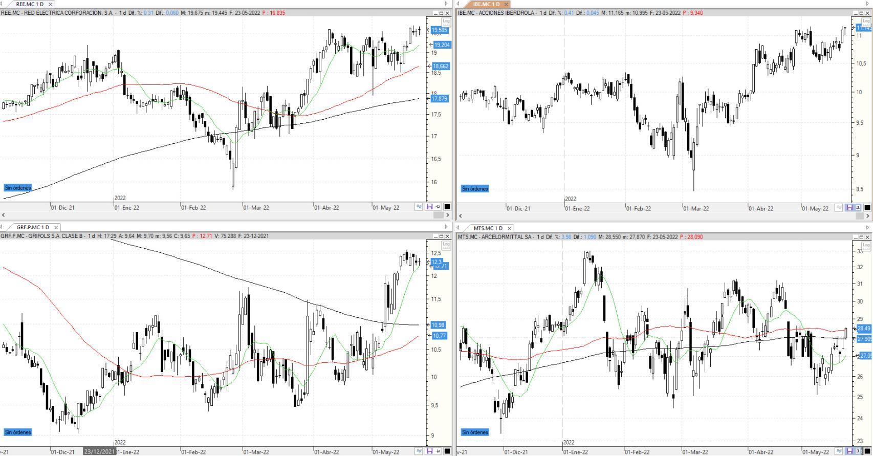The height and width of the screenshot is (456, 873).
Task: Open the black color swatch in REE.MC chart
Action: point(447,207)
